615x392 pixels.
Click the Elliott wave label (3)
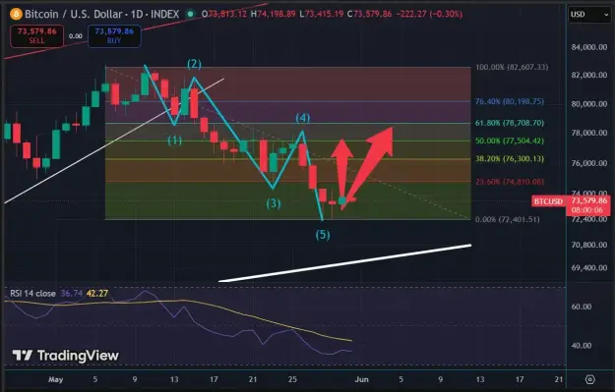click(x=274, y=203)
